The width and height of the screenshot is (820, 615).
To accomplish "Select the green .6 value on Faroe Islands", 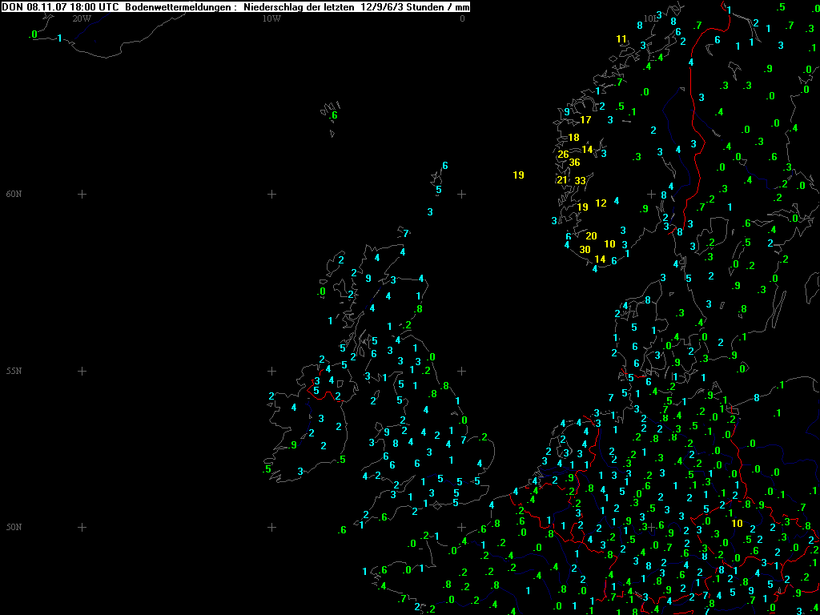I will point(334,115).
